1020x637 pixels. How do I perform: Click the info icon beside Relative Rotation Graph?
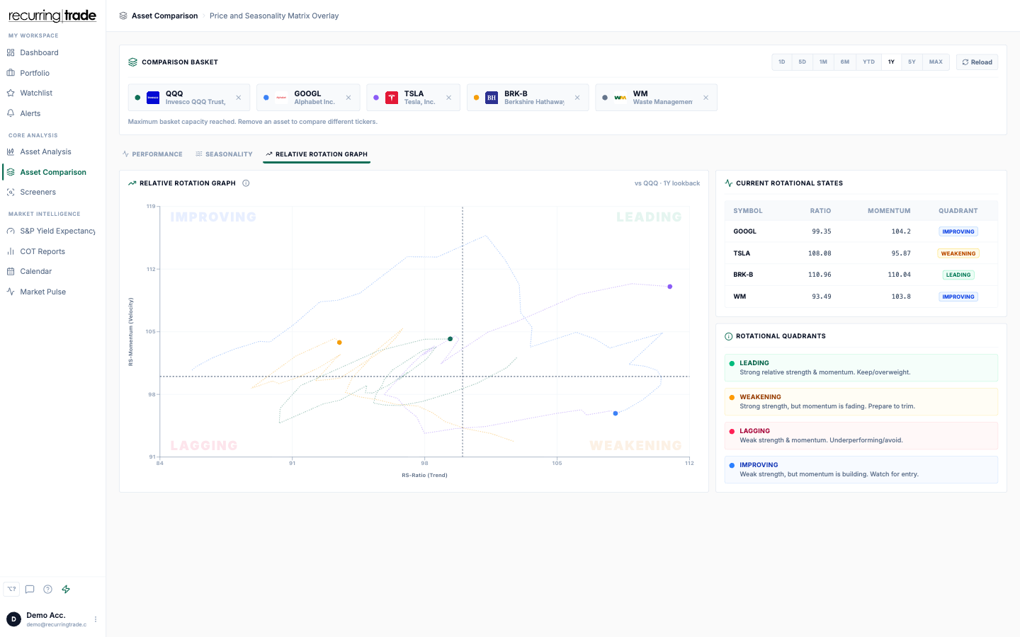tap(246, 183)
